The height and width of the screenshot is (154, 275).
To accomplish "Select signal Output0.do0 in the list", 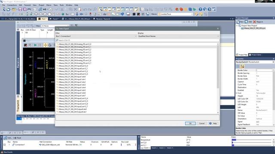I will click(73, 109).
